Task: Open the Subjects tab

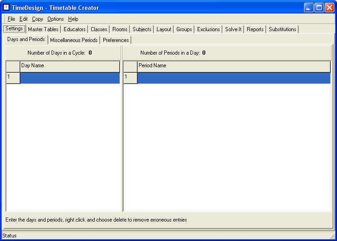Action: (x=142, y=29)
